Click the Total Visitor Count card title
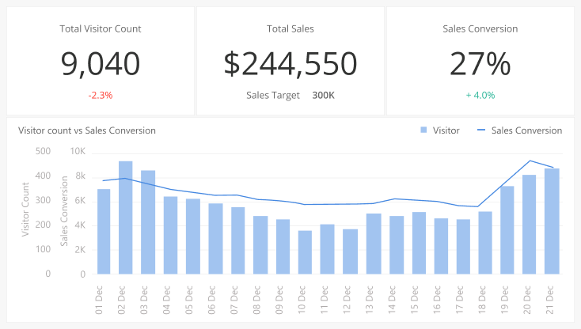This screenshot has width=581, height=329. [101, 28]
